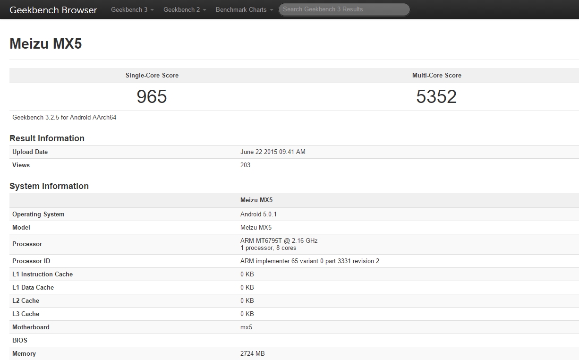Select the L1 Data Cache label

coord(33,287)
